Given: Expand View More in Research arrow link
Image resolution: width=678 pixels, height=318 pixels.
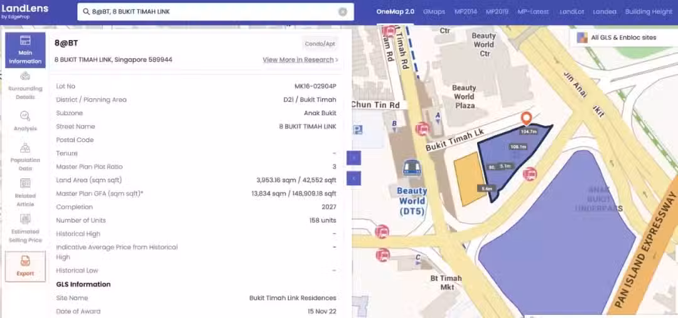Looking at the screenshot, I should point(301,60).
